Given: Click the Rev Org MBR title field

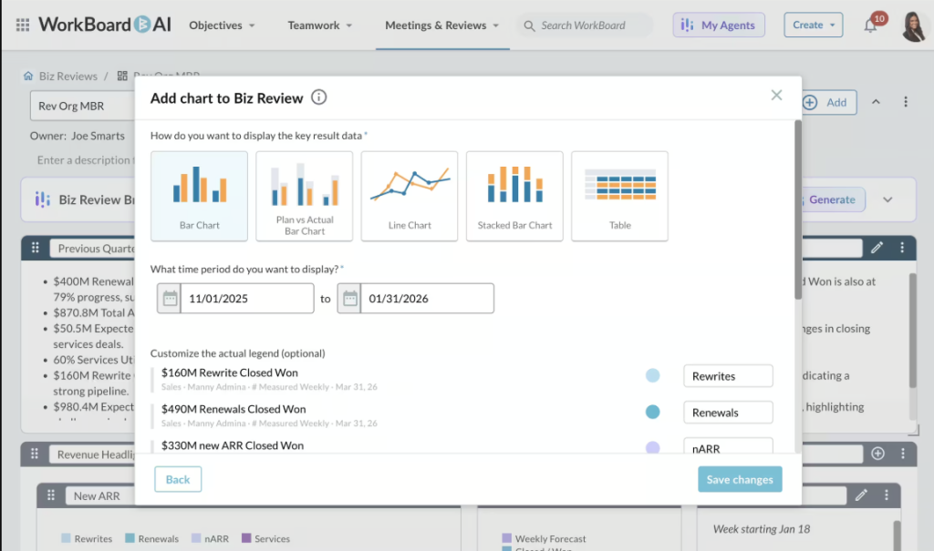Looking at the screenshot, I should [83, 106].
